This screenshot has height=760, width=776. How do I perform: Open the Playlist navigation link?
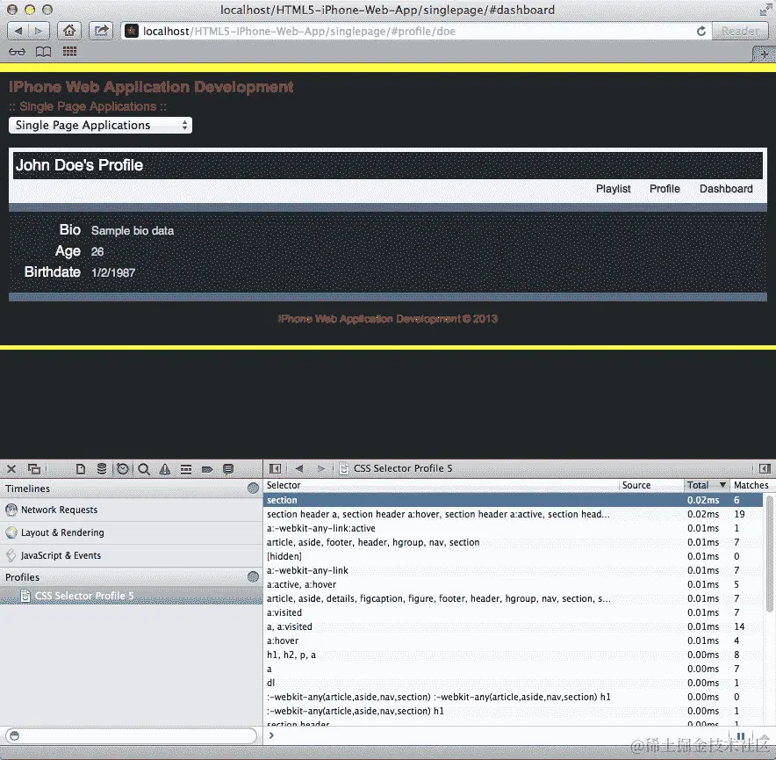point(614,189)
